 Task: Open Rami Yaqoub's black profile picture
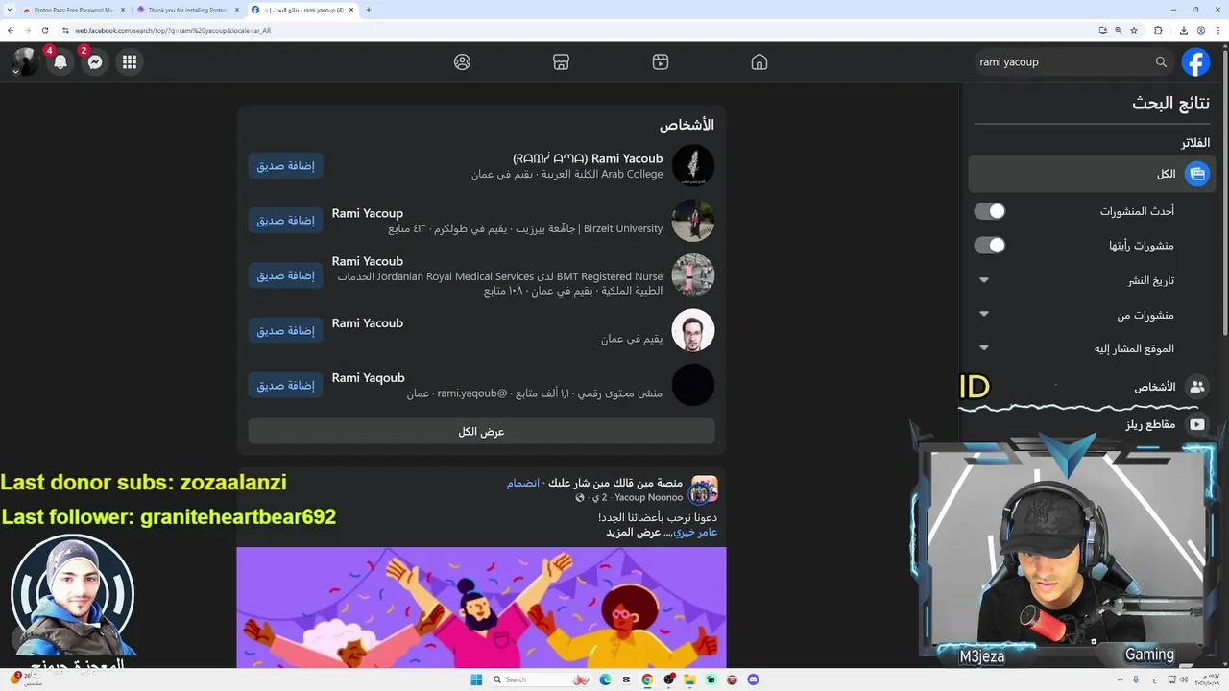click(x=693, y=385)
